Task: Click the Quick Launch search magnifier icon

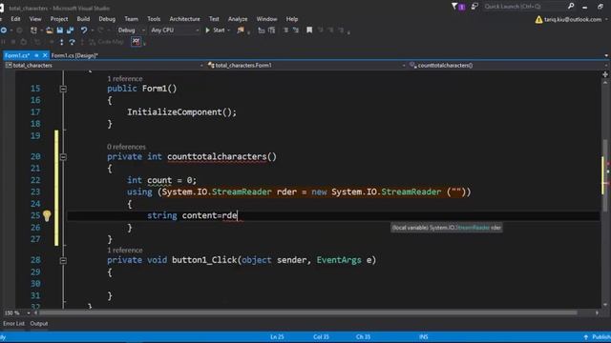Action: [x=571, y=7]
